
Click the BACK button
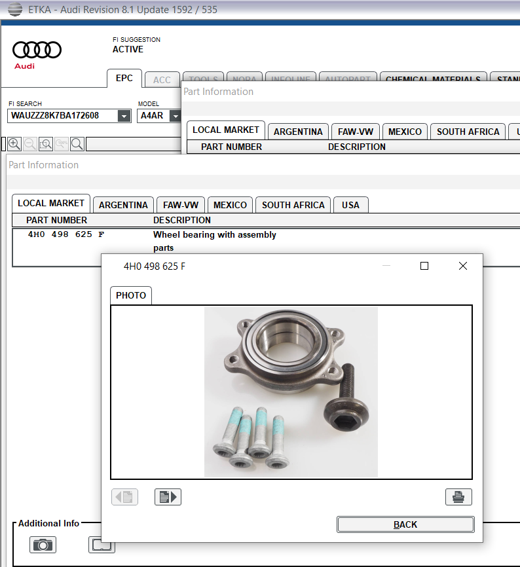[x=405, y=524]
